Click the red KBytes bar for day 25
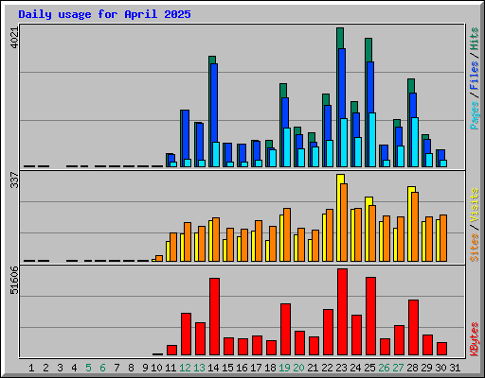 point(370,317)
